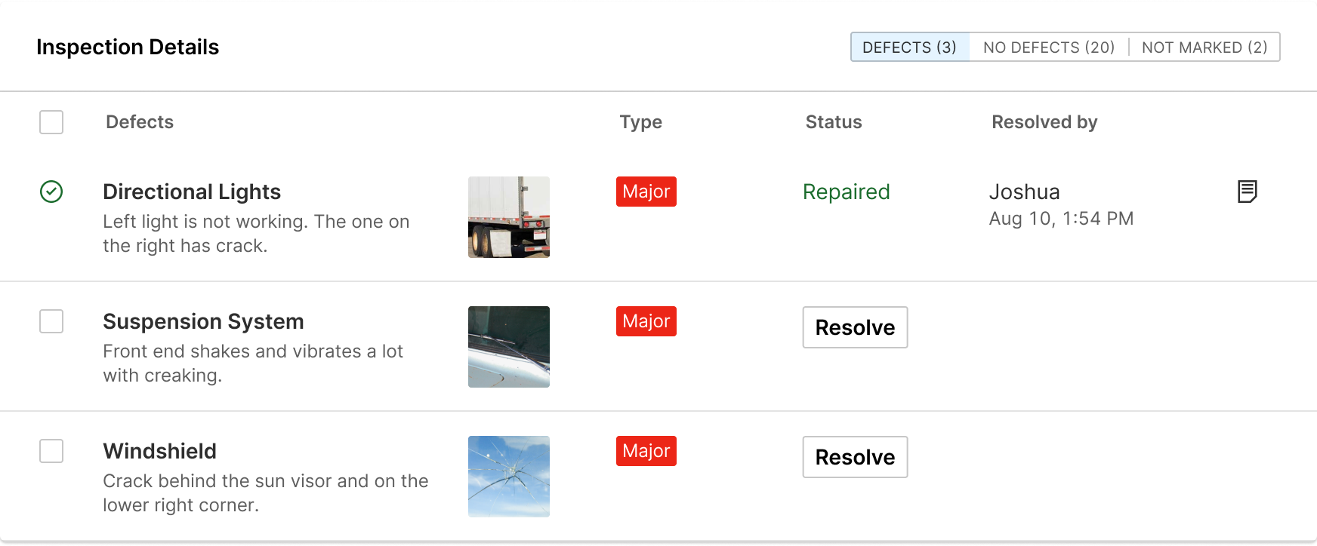Open the Directional Lights defect title
1317x546 pixels.
coord(192,192)
